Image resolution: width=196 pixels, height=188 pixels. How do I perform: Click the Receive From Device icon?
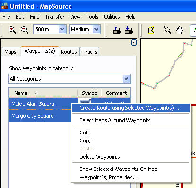[129, 30]
